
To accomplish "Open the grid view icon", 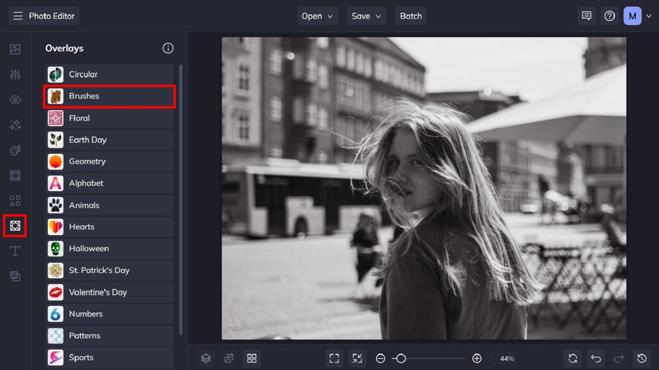I will point(252,358).
